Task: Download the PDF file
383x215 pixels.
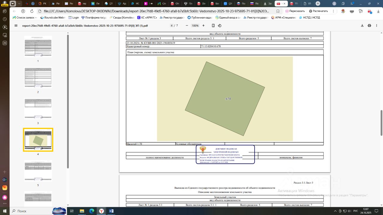Action: pyautogui.click(x=362, y=26)
